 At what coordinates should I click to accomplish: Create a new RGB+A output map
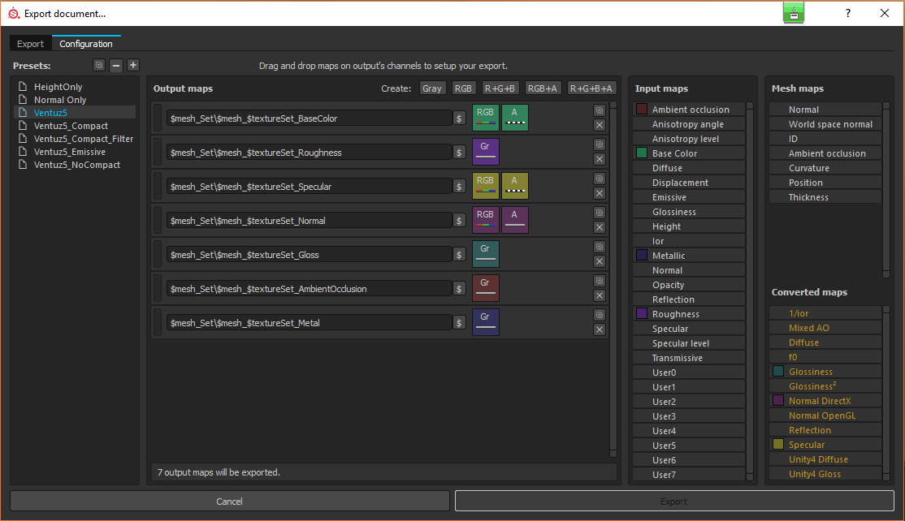542,88
